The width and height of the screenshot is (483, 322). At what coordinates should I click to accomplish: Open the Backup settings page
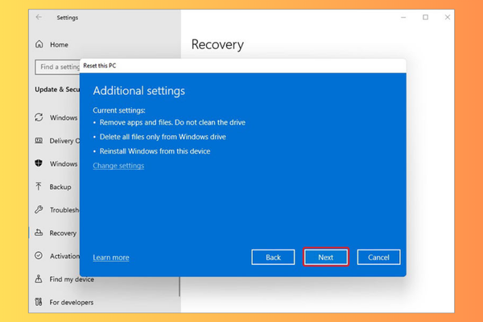pyautogui.click(x=60, y=187)
